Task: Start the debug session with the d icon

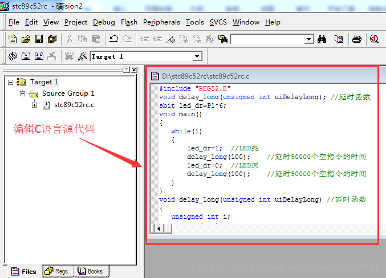Action: pyautogui.click(x=374, y=39)
